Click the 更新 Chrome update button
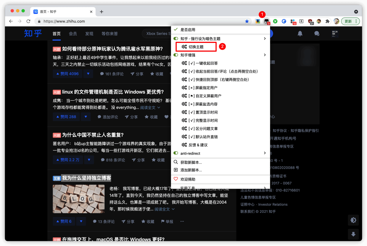367x246 pixels. pyautogui.click(x=350, y=21)
